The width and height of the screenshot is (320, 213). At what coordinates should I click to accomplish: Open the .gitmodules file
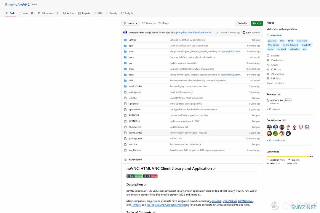coord(135,110)
